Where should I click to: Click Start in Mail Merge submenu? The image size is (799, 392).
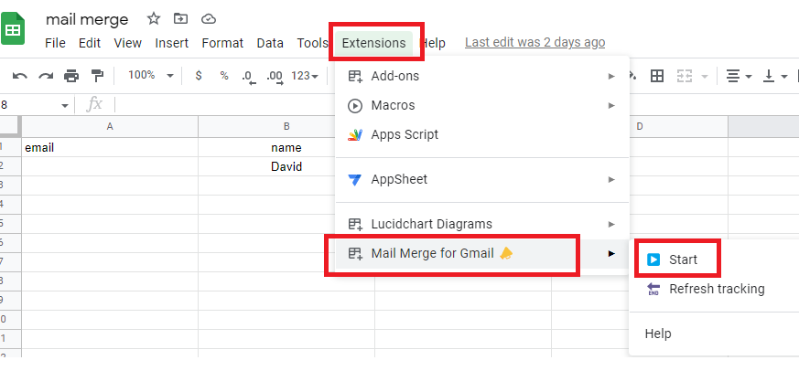tap(683, 260)
